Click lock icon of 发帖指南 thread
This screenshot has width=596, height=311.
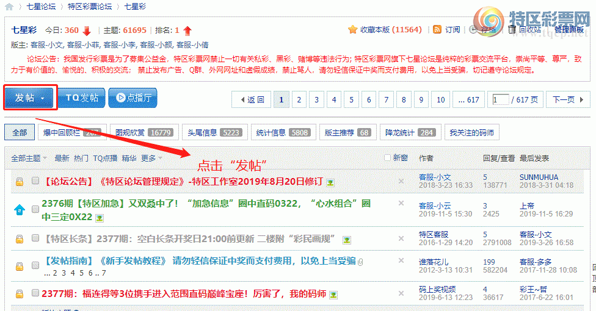click(20, 266)
